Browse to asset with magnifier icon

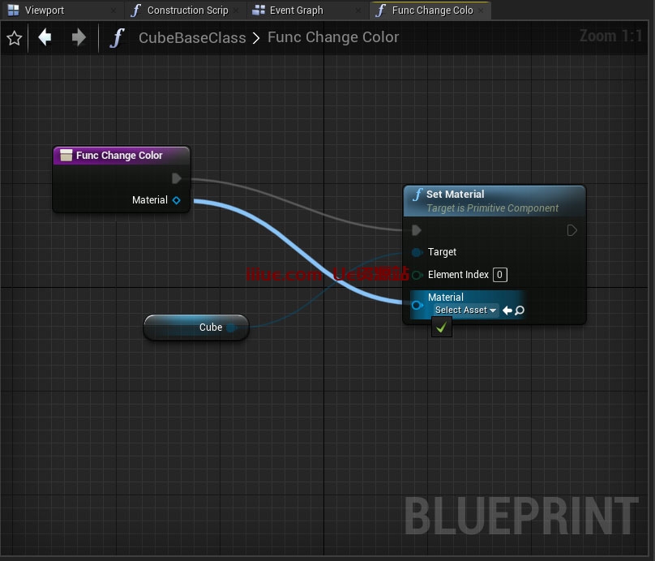click(520, 310)
